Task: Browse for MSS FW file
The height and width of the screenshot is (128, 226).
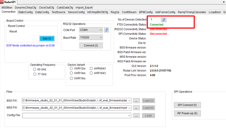Action: pos(136,108)
